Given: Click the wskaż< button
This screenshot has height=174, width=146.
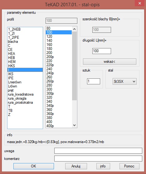Looking at the screenshot, I should pos(109,62).
